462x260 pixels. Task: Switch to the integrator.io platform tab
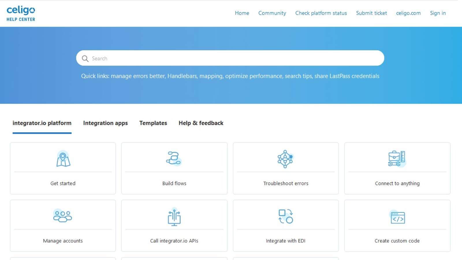(x=42, y=123)
